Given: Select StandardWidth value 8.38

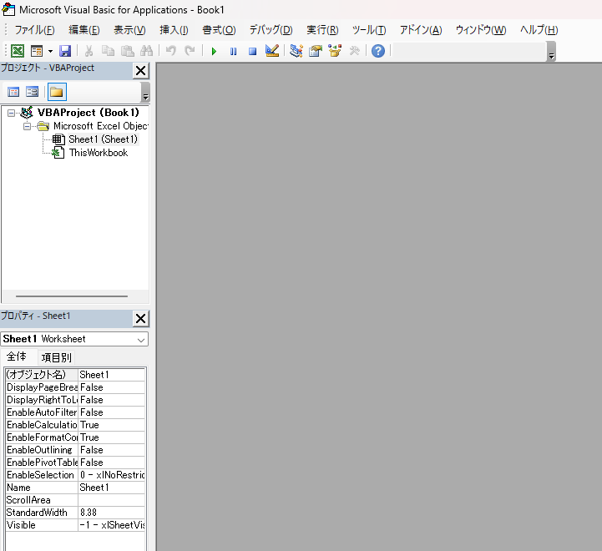Looking at the screenshot, I should click(111, 513).
